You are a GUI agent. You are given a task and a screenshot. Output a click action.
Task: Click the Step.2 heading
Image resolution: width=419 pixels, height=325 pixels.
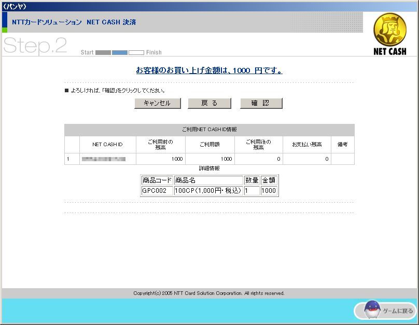coord(35,46)
